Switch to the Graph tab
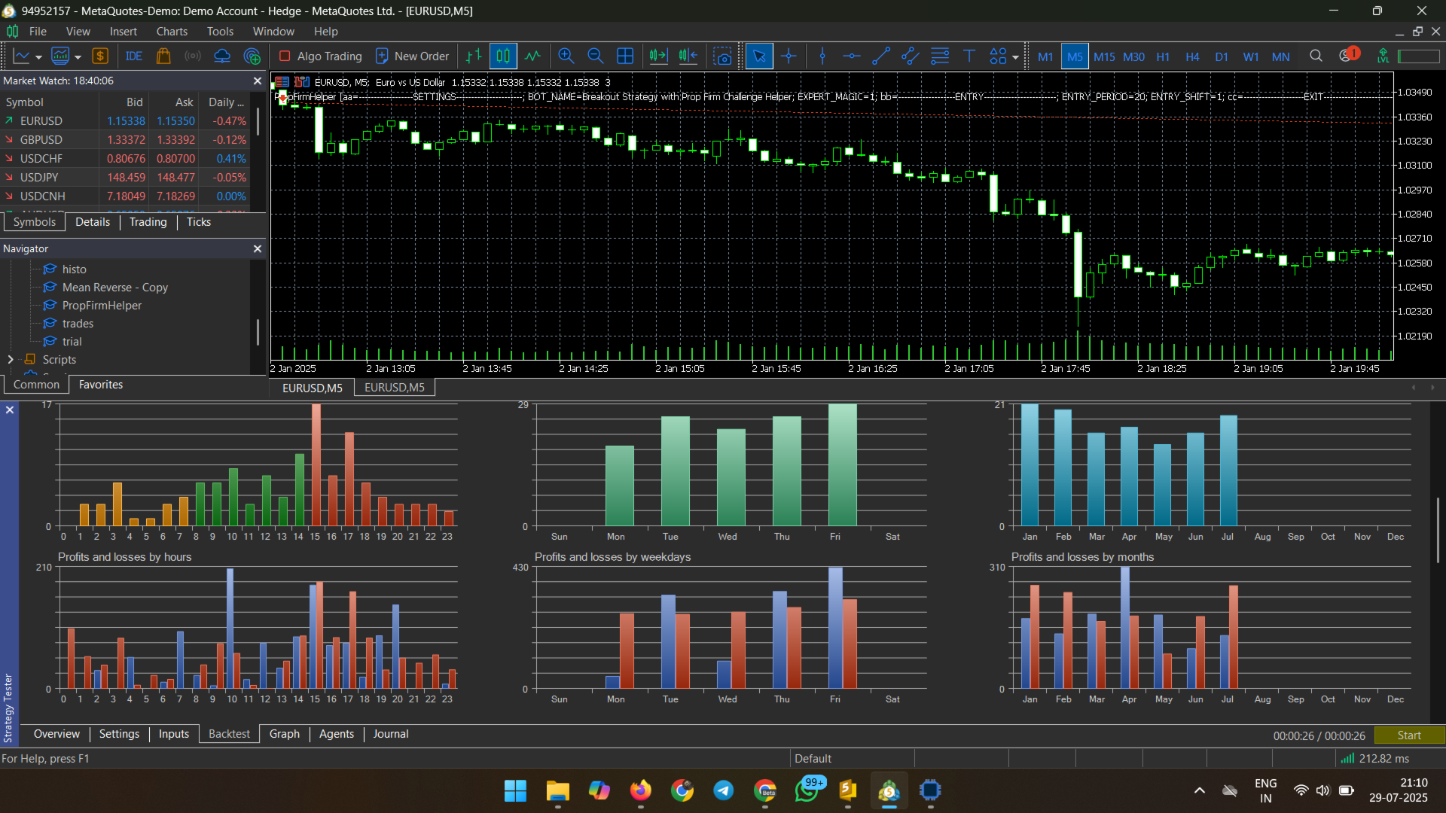The height and width of the screenshot is (813, 1446). [x=284, y=734]
